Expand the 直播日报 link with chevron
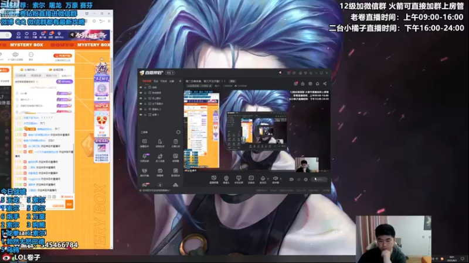This screenshot has width=469, height=263. [58, 70]
